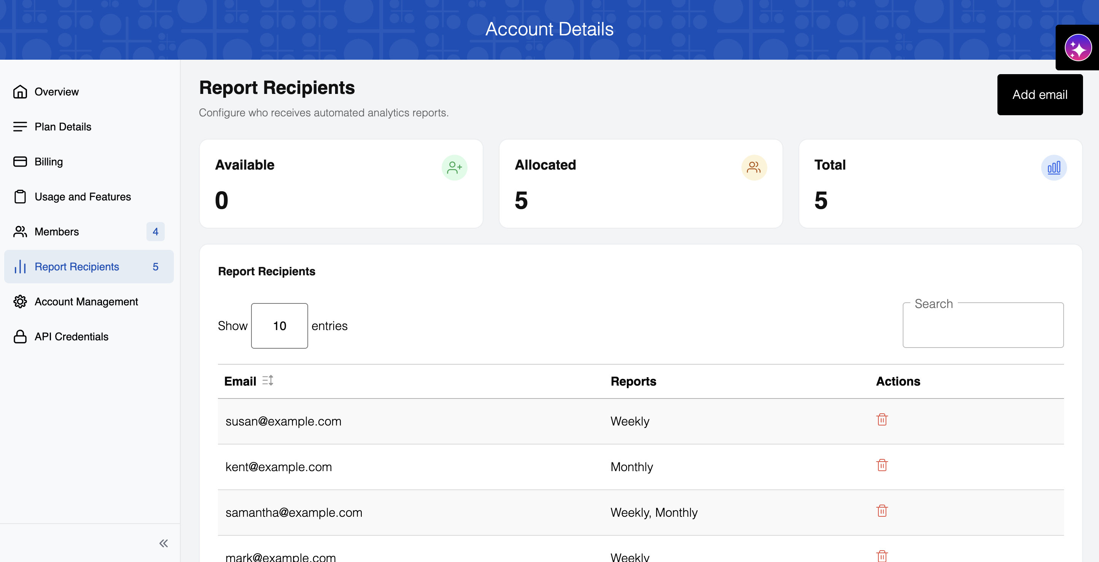The image size is (1099, 562).
Task: Click the Add email button
Action: (x=1040, y=95)
